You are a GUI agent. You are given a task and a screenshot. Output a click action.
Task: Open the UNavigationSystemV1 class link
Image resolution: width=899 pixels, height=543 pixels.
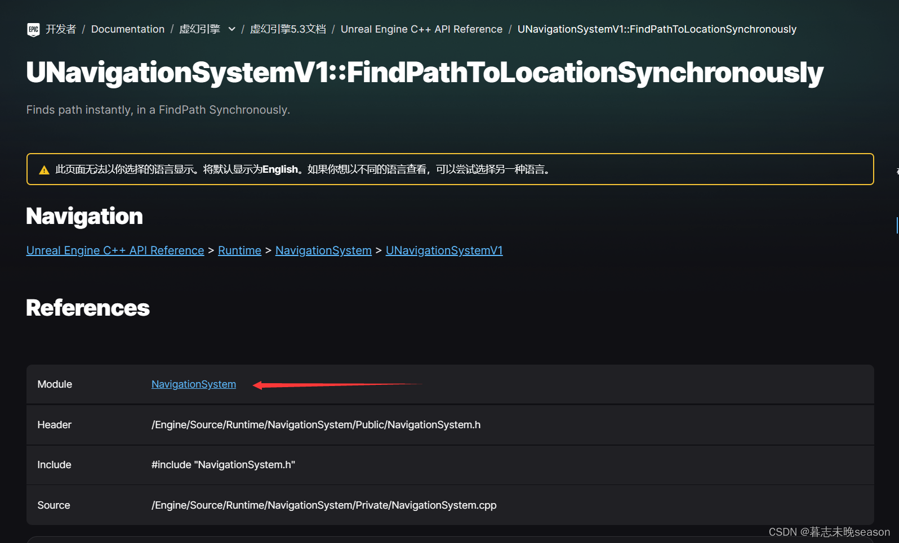click(444, 250)
